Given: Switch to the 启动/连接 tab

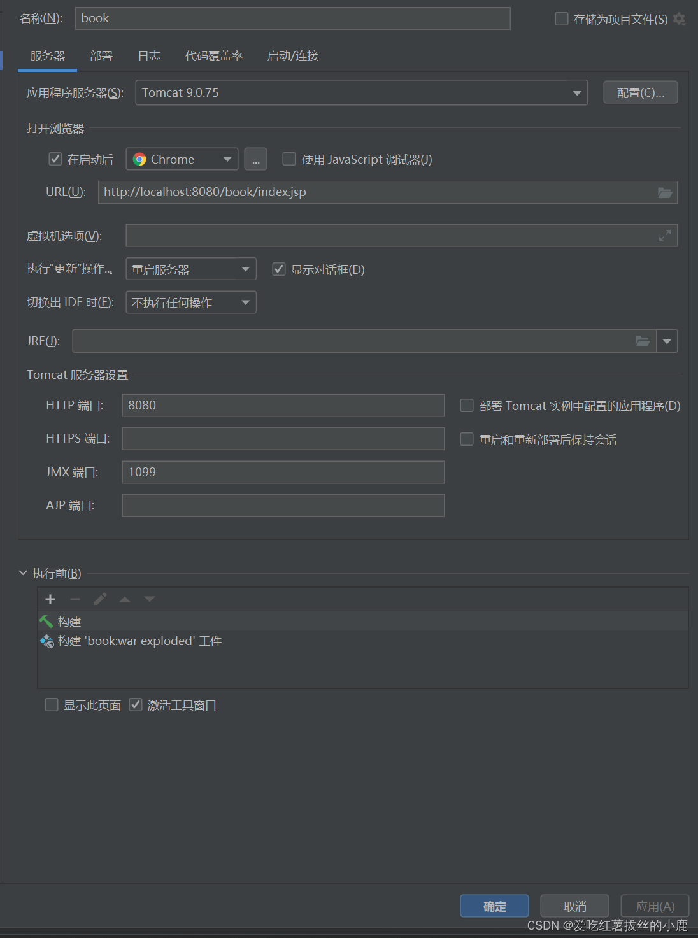Looking at the screenshot, I should pyautogui.click(x=293, y=56).
